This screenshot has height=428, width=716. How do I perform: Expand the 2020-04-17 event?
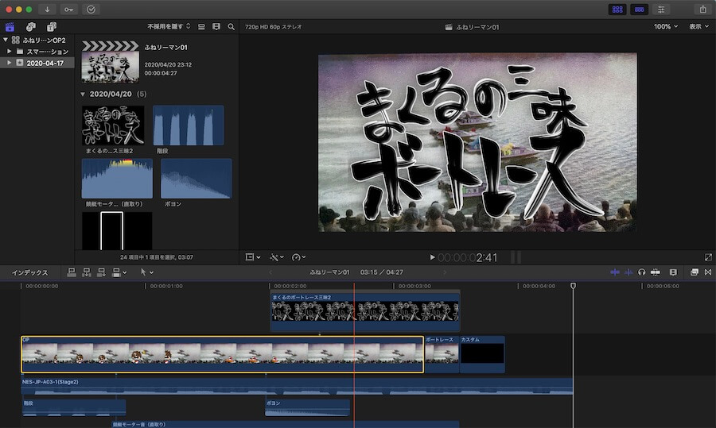pyautogui.click(x=9, y=63)
